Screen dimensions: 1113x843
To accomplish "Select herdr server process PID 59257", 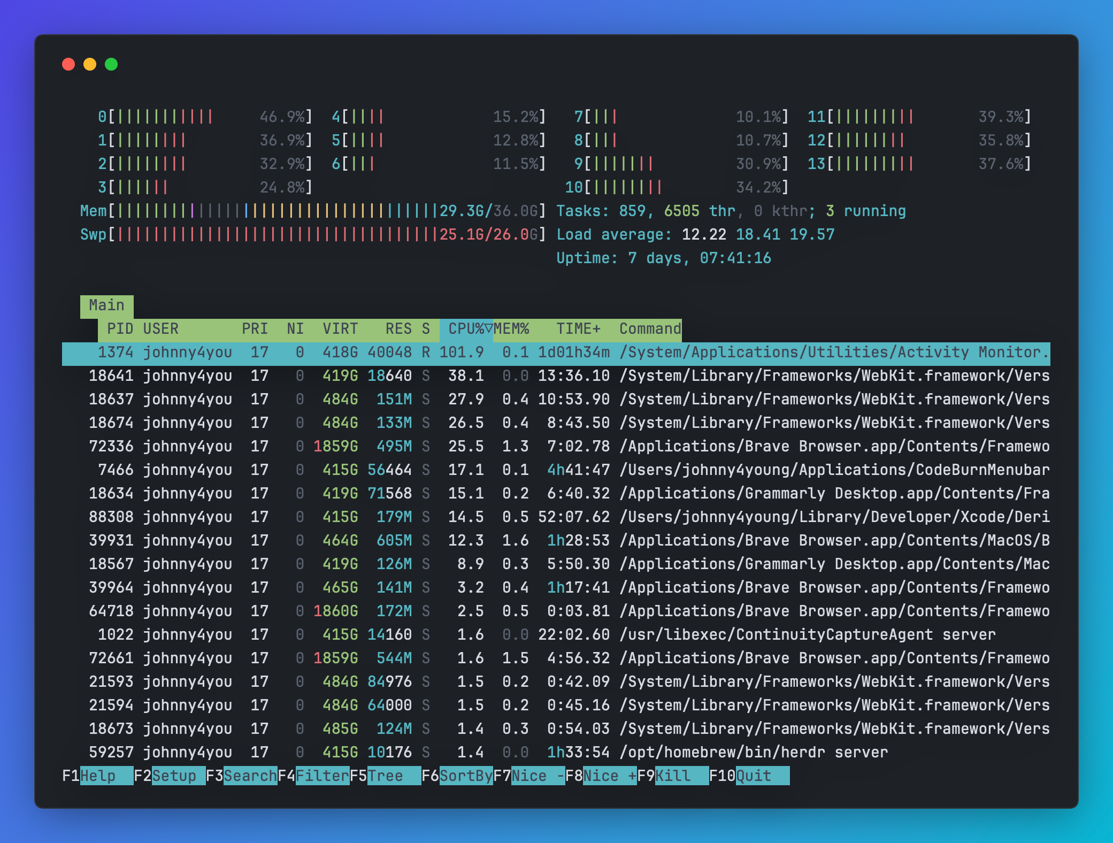I will 556,753.
